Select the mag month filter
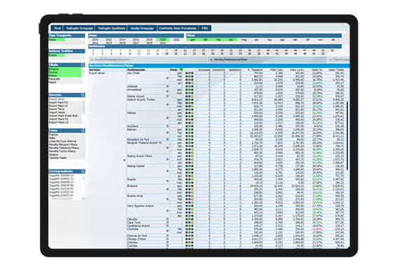The image size is (399, 273). [244, 40]
